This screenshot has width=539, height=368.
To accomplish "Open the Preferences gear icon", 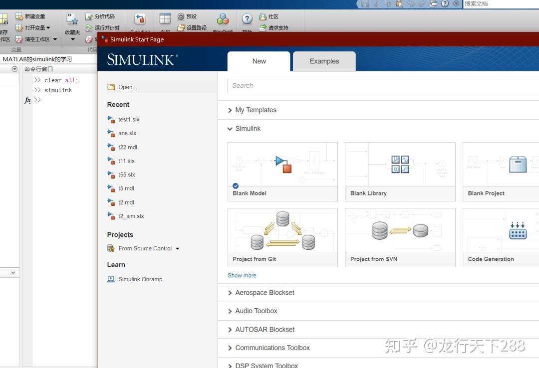I will pyautogui.click(x=181, y=16).
